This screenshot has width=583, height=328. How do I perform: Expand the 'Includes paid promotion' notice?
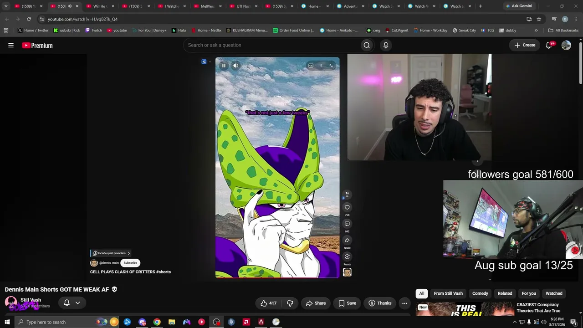(x=111, y=253)
